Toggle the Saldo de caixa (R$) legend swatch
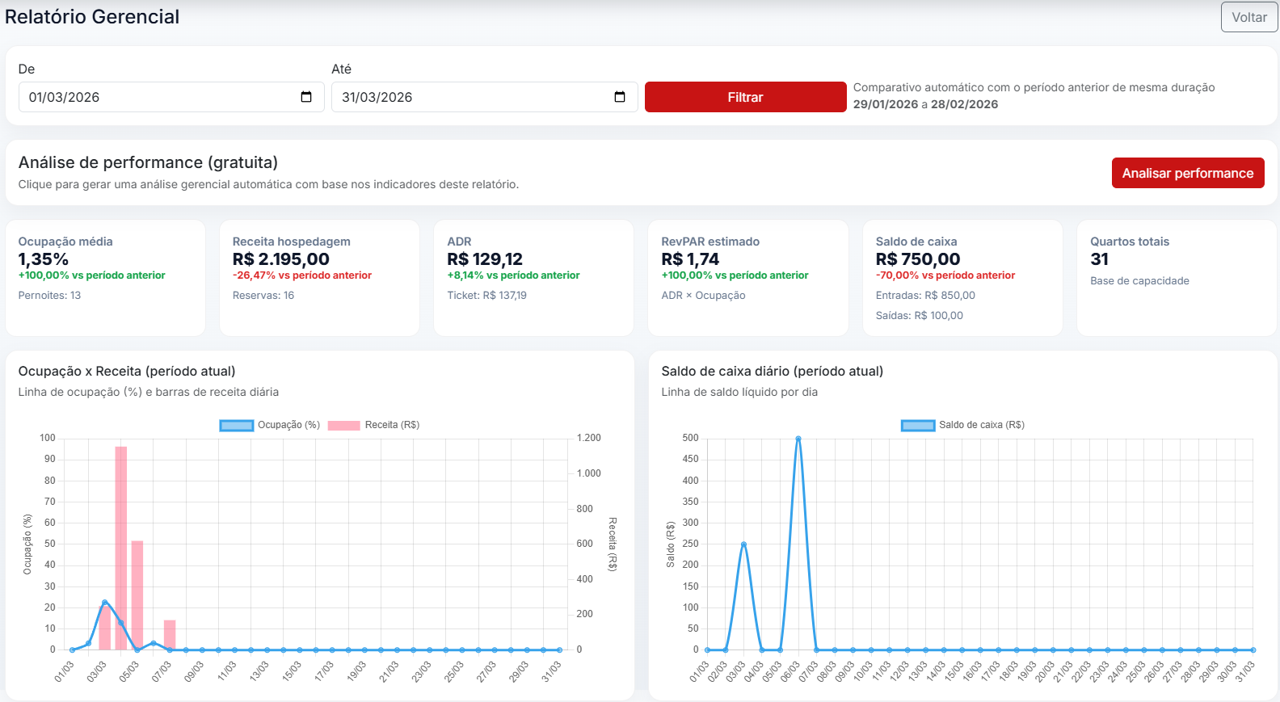Screen dimensions: 1280x702 [918, 425]
